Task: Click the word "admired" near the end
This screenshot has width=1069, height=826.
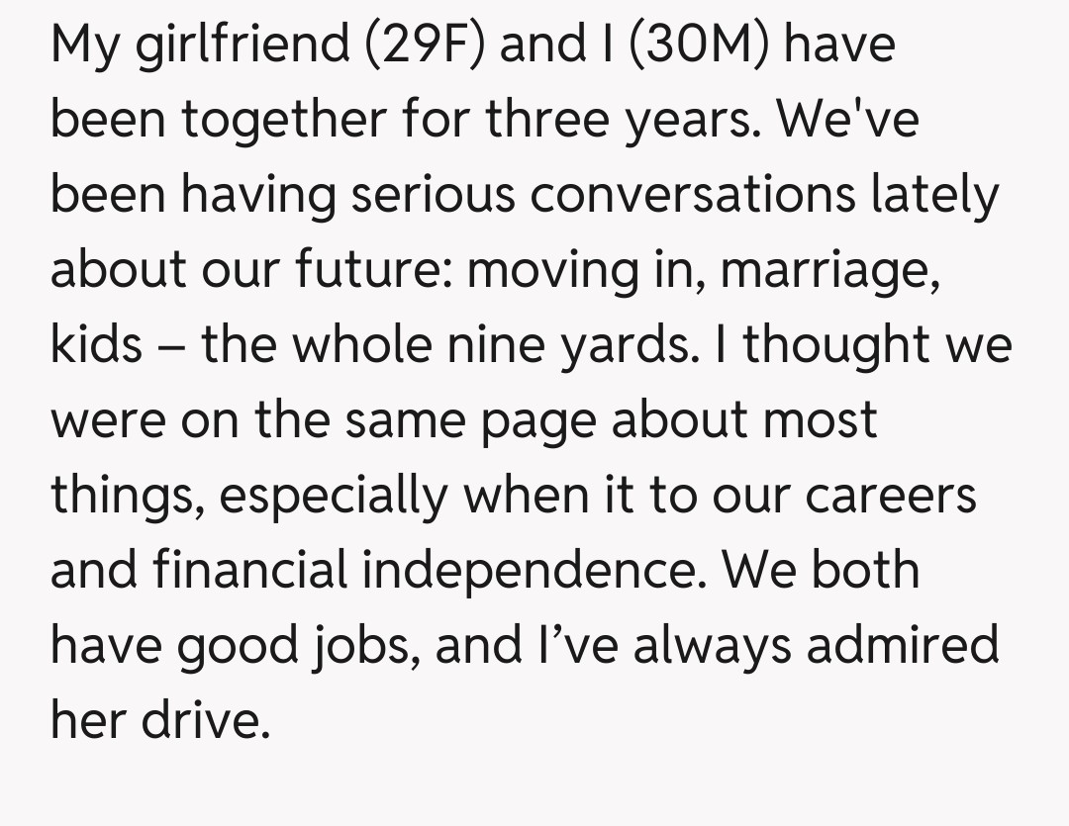Action: coord(903,647)
